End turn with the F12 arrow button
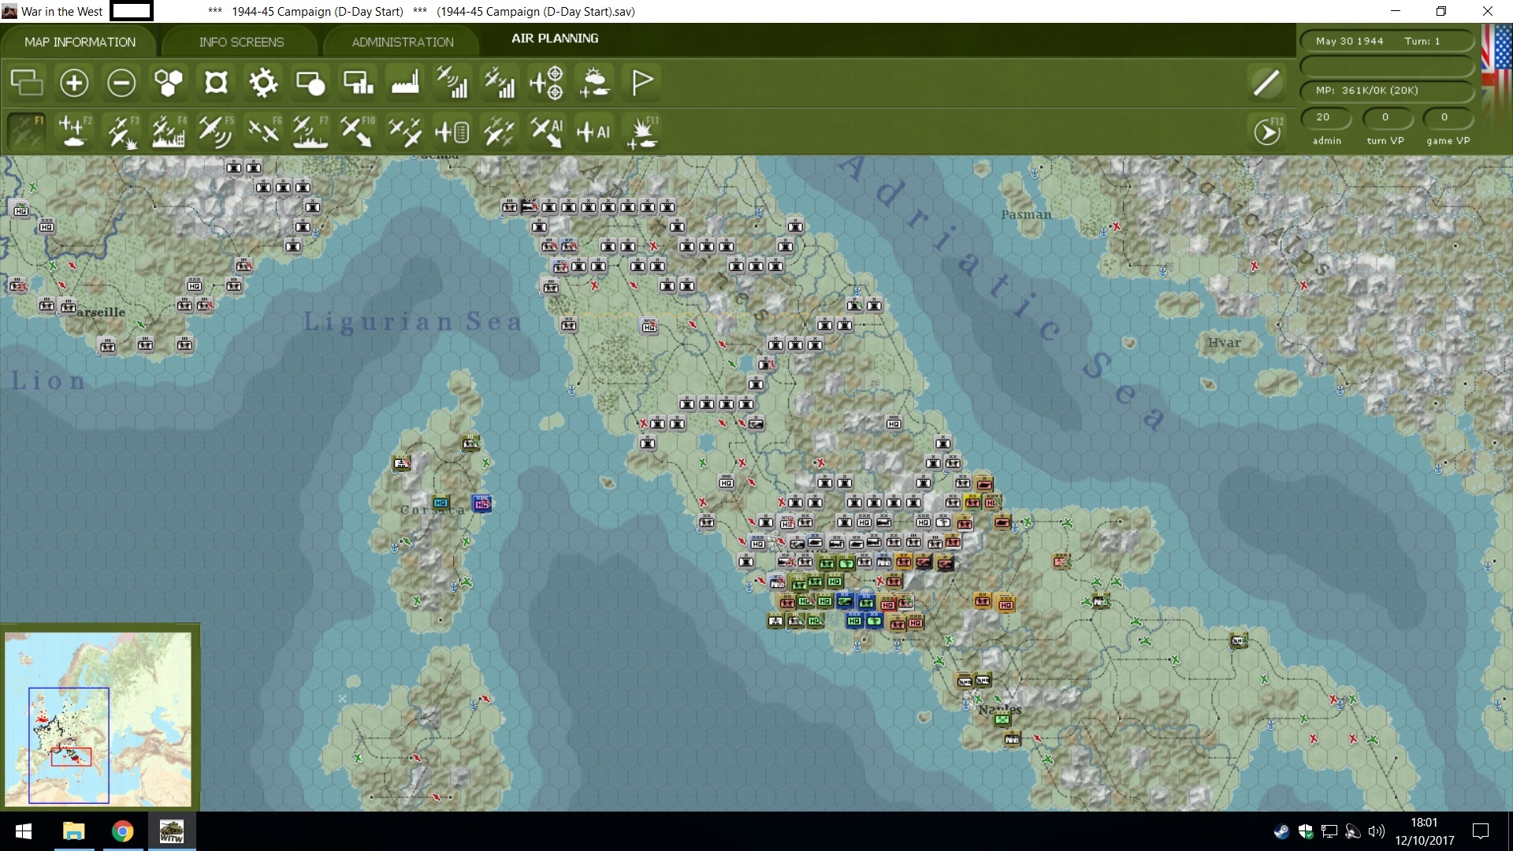The height and width of the screenshot is (851, 1513). coord(1267,132)
